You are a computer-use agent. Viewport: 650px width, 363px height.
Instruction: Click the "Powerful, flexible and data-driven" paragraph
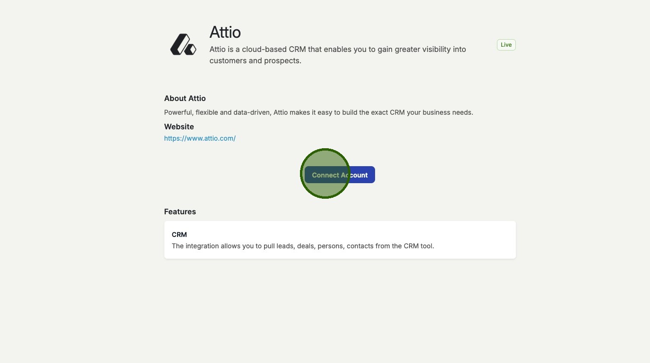[318, 112]
